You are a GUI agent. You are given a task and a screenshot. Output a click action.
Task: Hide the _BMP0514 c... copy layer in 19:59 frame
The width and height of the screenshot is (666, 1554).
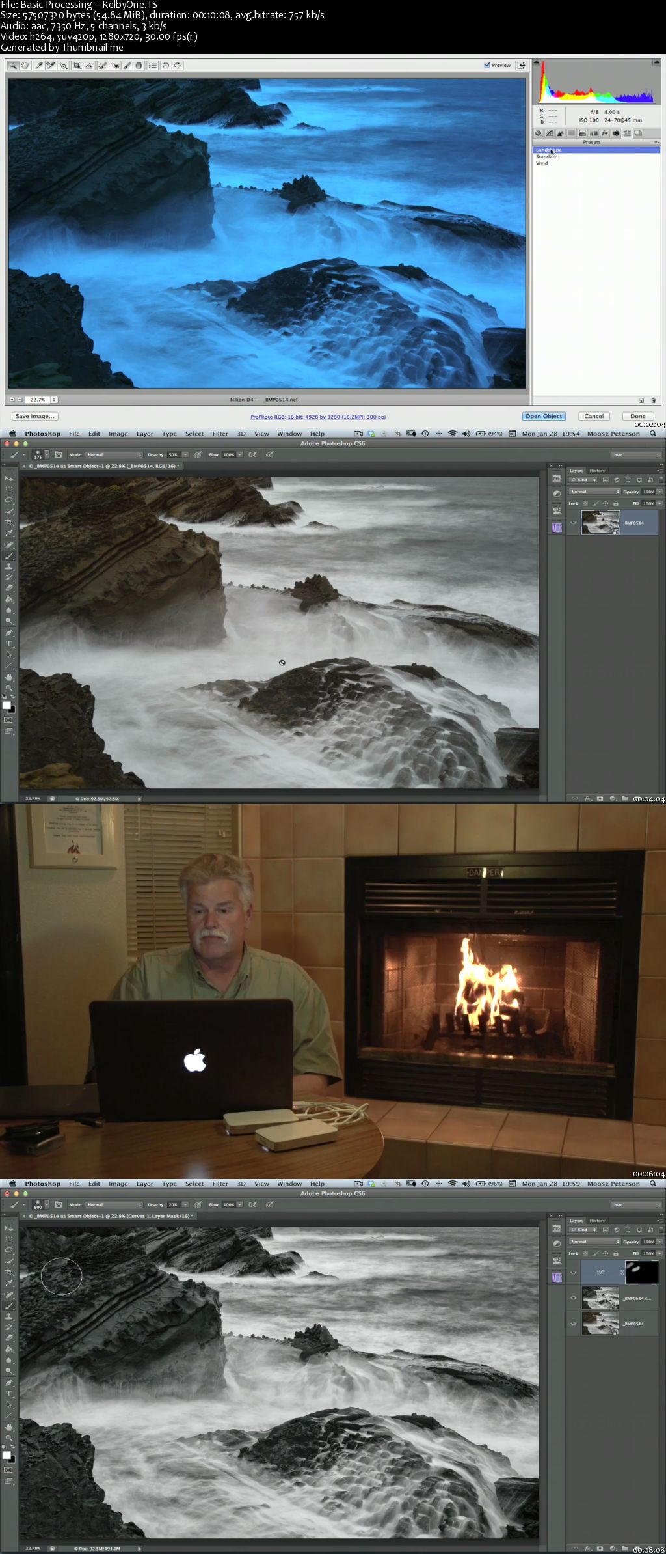pyautogui.click(x=574, y=1298)
